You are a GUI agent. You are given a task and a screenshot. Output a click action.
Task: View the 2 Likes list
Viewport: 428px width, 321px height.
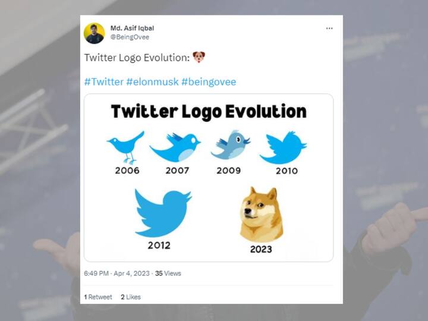131,297
